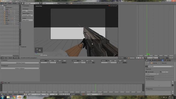This screenshot has width=176, height=99.
Task: Toggle selectability of the knife object
Action: (x=16, y=22)
